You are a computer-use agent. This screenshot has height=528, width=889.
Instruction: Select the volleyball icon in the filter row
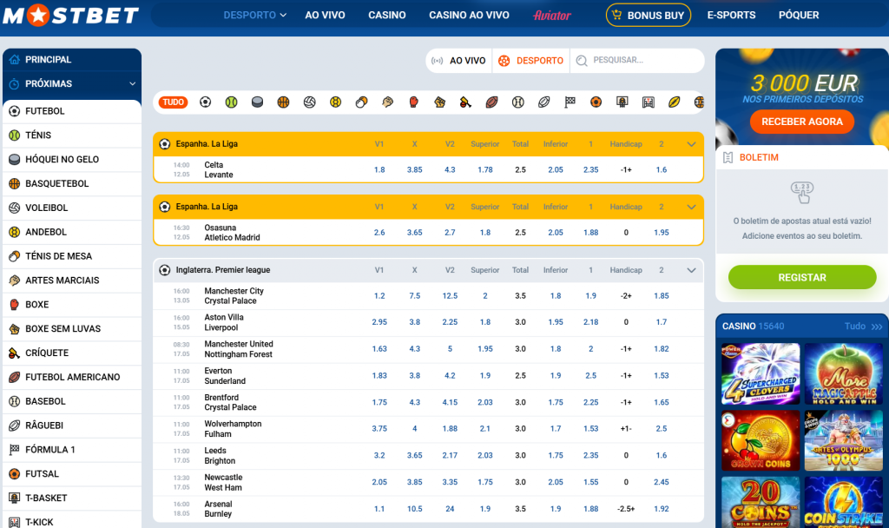tap(310, 102)
